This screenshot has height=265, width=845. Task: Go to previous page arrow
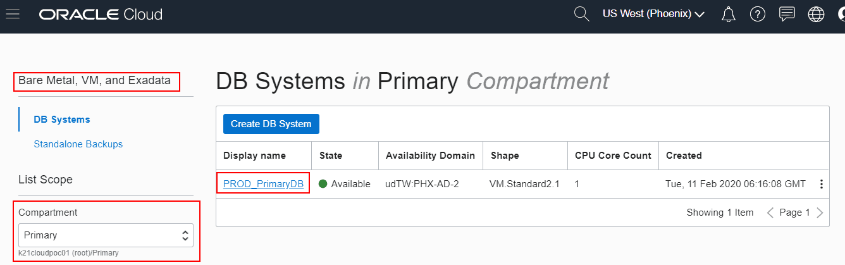tap(770, 213)
